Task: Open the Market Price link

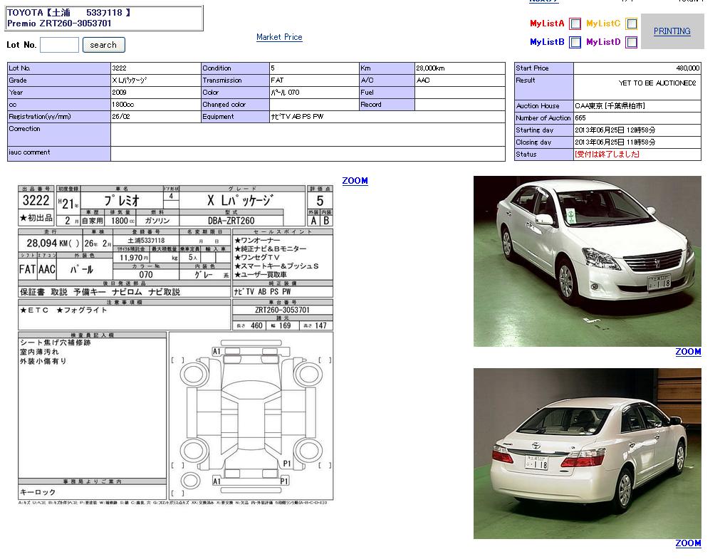Action: [279, 37]
